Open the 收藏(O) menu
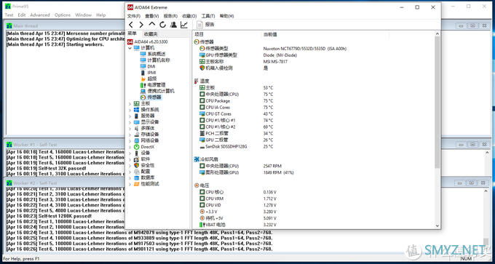Viewport: 495px width, 264px height. pyautogui.click(x=189, y=16)
